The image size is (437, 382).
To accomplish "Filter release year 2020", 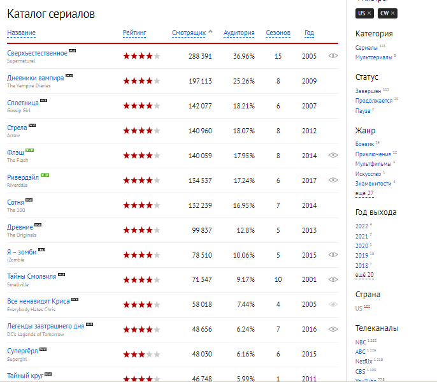I will (x=361, y=246).
